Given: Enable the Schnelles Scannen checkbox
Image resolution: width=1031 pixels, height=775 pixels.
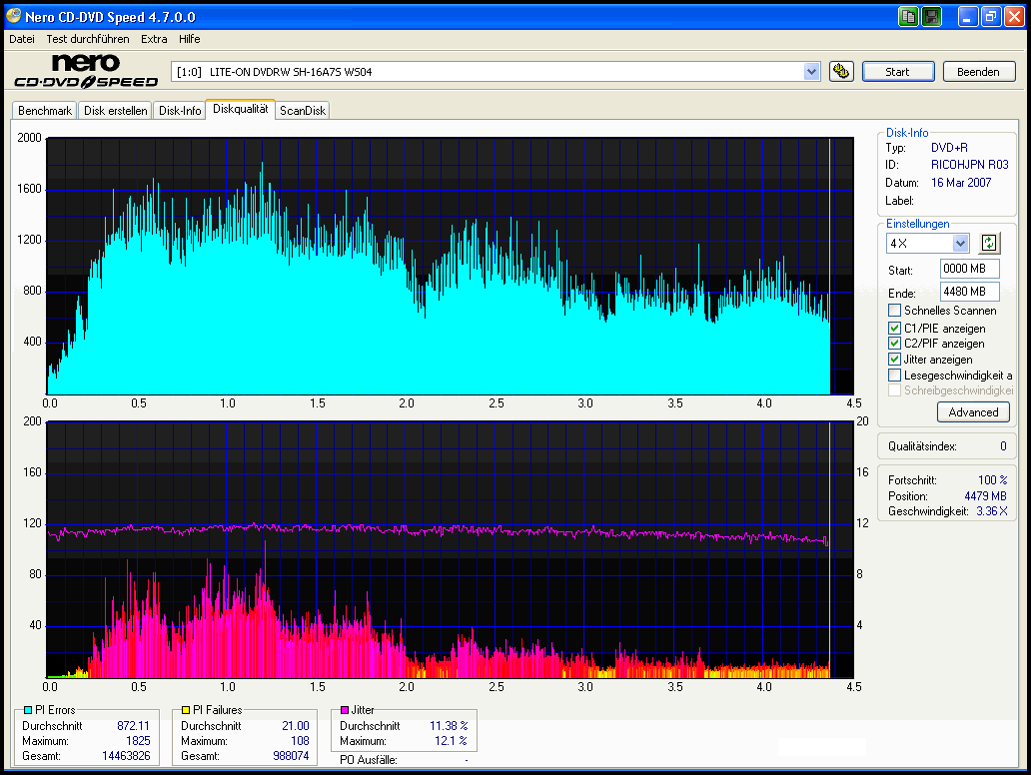Looking at the screenshot, I should pyautogui.click(x=894, y=311).
